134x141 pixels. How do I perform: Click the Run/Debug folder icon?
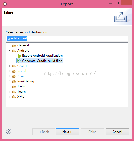(x=14, y=81)
